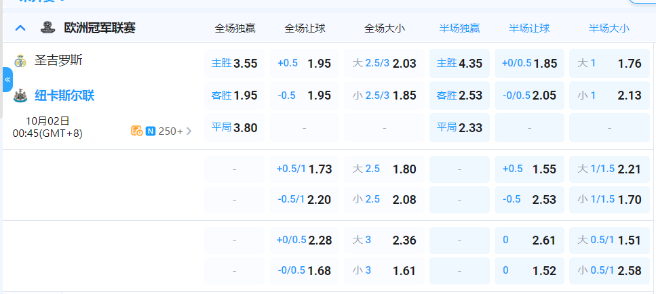Viewport: 656px width, 294px height.
Task: Expand the left sidebar with double-chevron tab
Action: pos(7,79)
